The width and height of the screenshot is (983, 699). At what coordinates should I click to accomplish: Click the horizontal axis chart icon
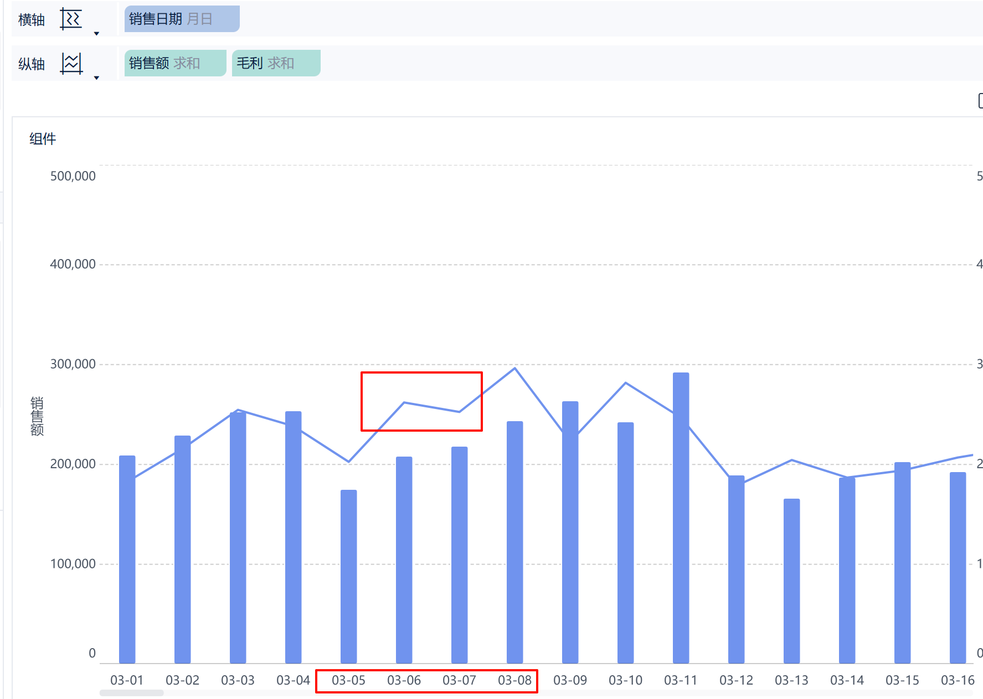coord(71,19)
